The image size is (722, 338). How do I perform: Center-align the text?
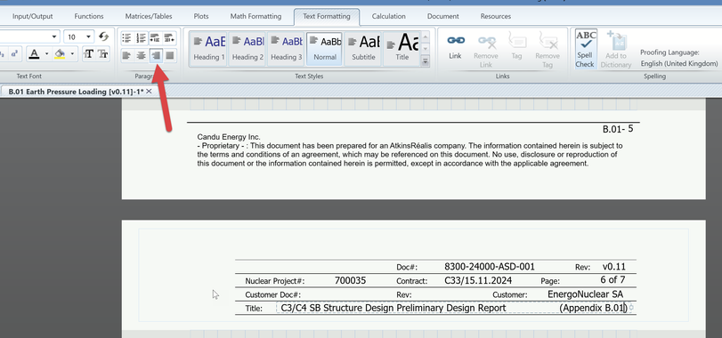[141, 55]
